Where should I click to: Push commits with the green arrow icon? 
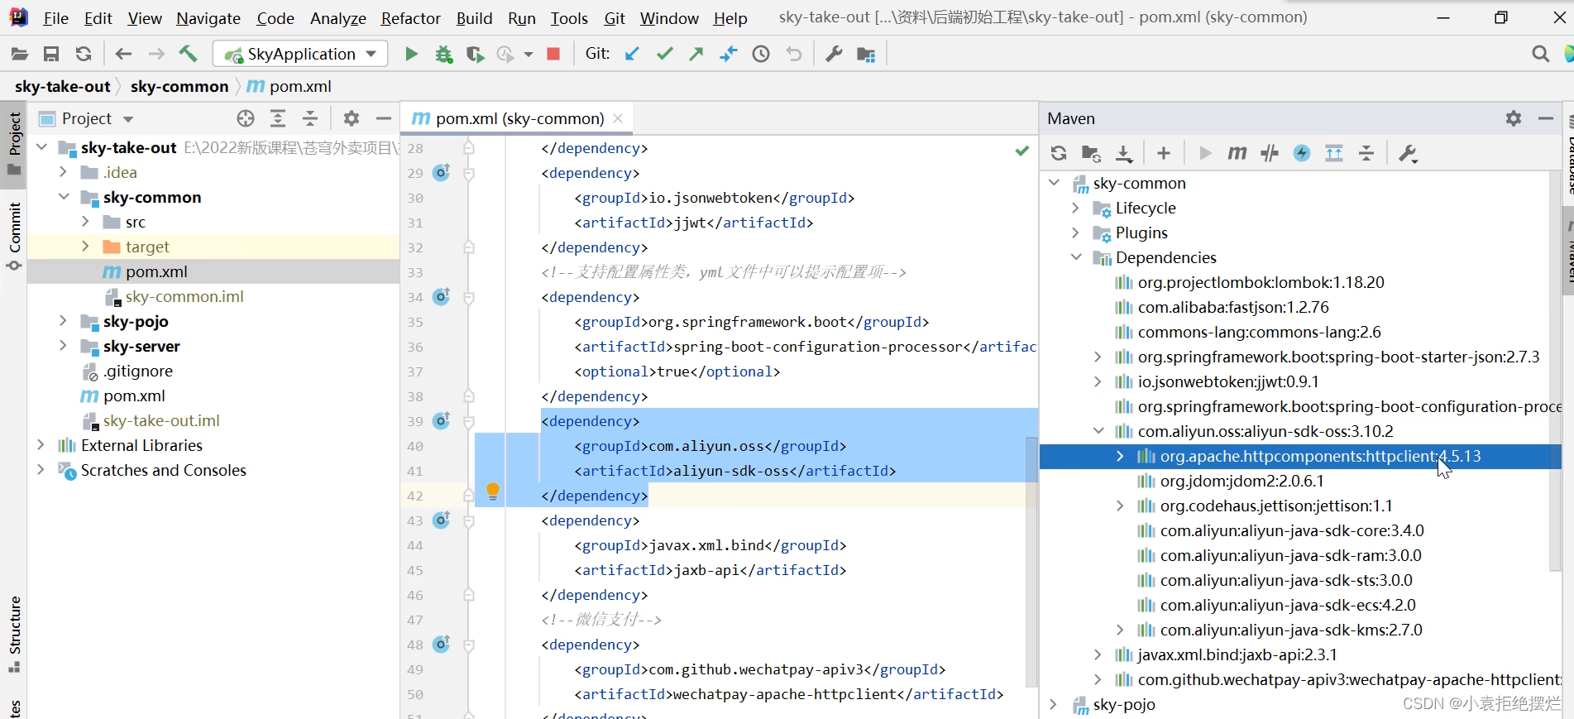point(696,54)
